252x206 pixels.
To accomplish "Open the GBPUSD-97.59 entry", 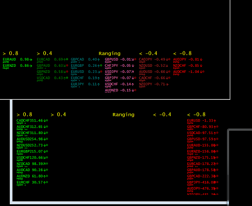I will [x=203, y=139].
